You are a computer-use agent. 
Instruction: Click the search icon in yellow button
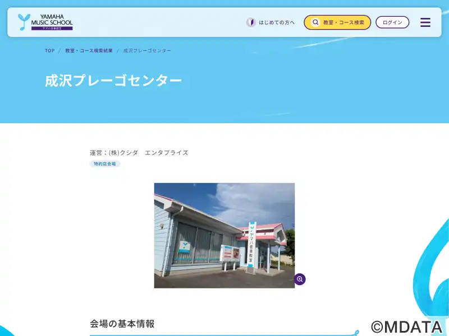tap(315, 22)
